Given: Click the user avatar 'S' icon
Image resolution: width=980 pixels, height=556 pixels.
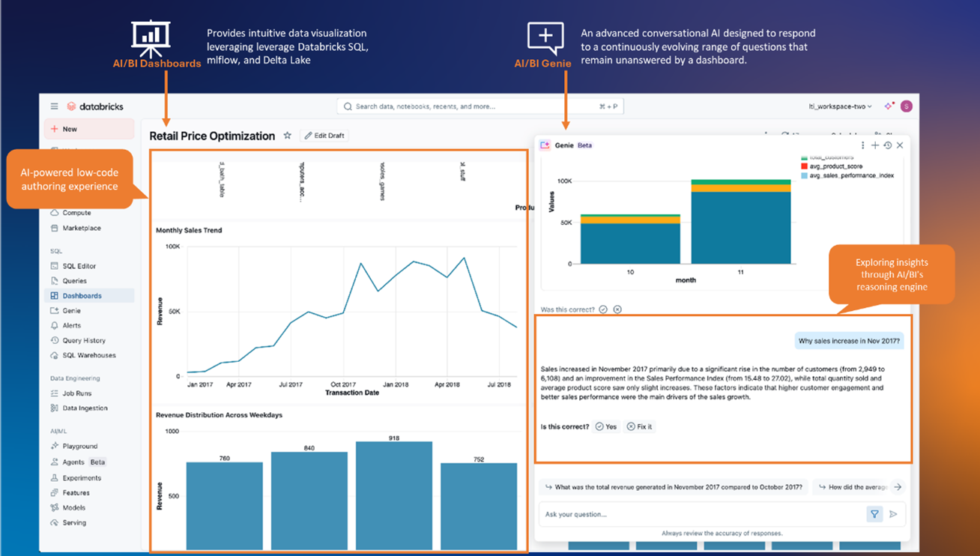Looking at the screenshot, I should [906, 106].
